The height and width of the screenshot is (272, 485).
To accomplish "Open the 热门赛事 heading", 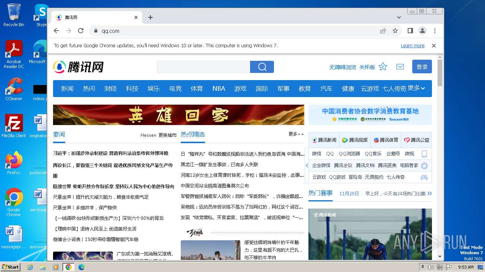I will click(321, 193).
